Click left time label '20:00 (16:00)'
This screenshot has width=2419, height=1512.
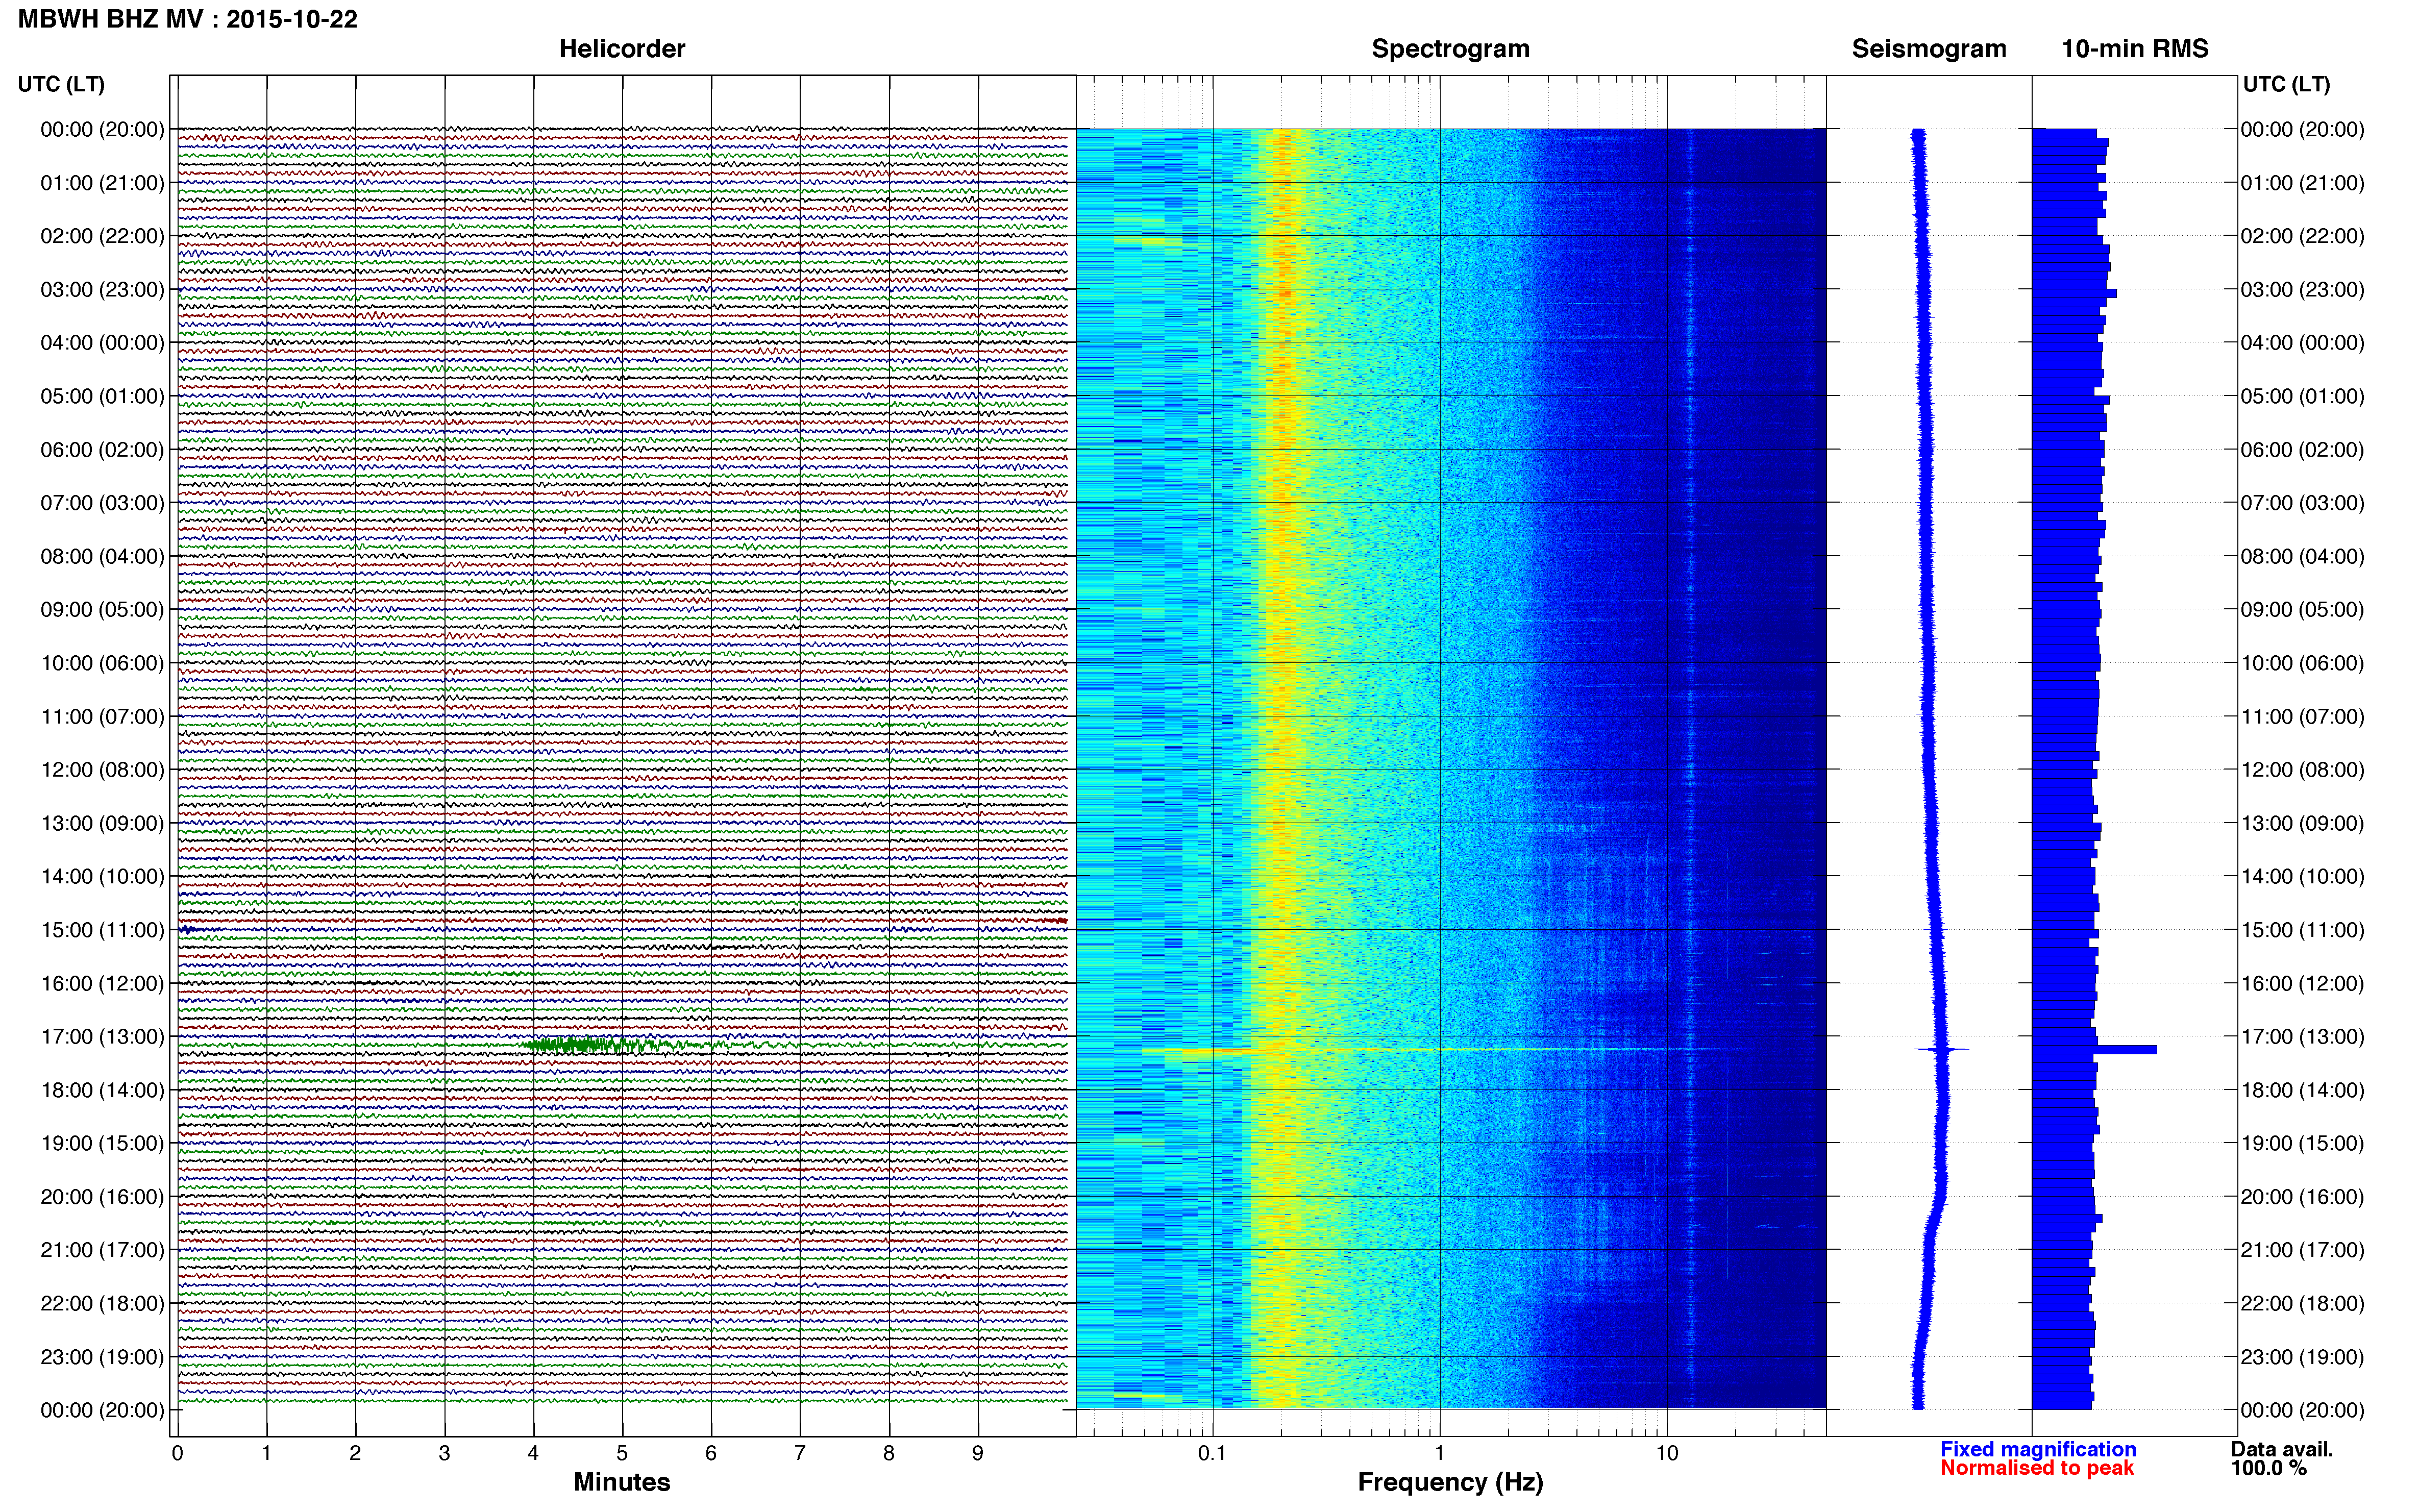(102, 1197)
